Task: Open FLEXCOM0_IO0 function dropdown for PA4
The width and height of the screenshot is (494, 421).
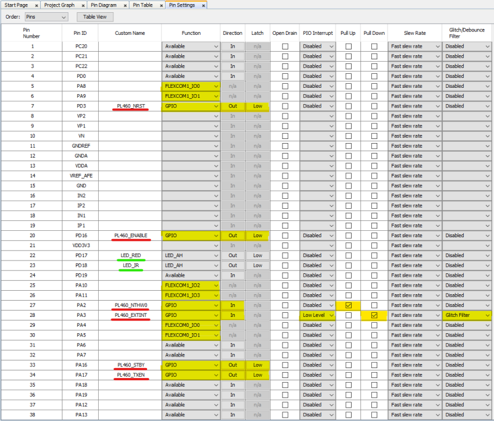Action: 191,325
